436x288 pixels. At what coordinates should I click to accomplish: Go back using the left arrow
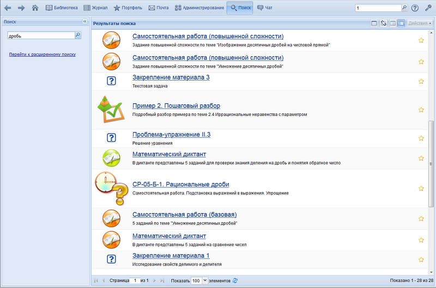point(8,8)
